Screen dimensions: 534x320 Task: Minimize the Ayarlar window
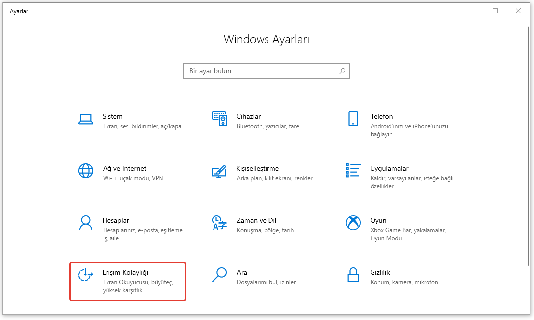coord(473,11)
